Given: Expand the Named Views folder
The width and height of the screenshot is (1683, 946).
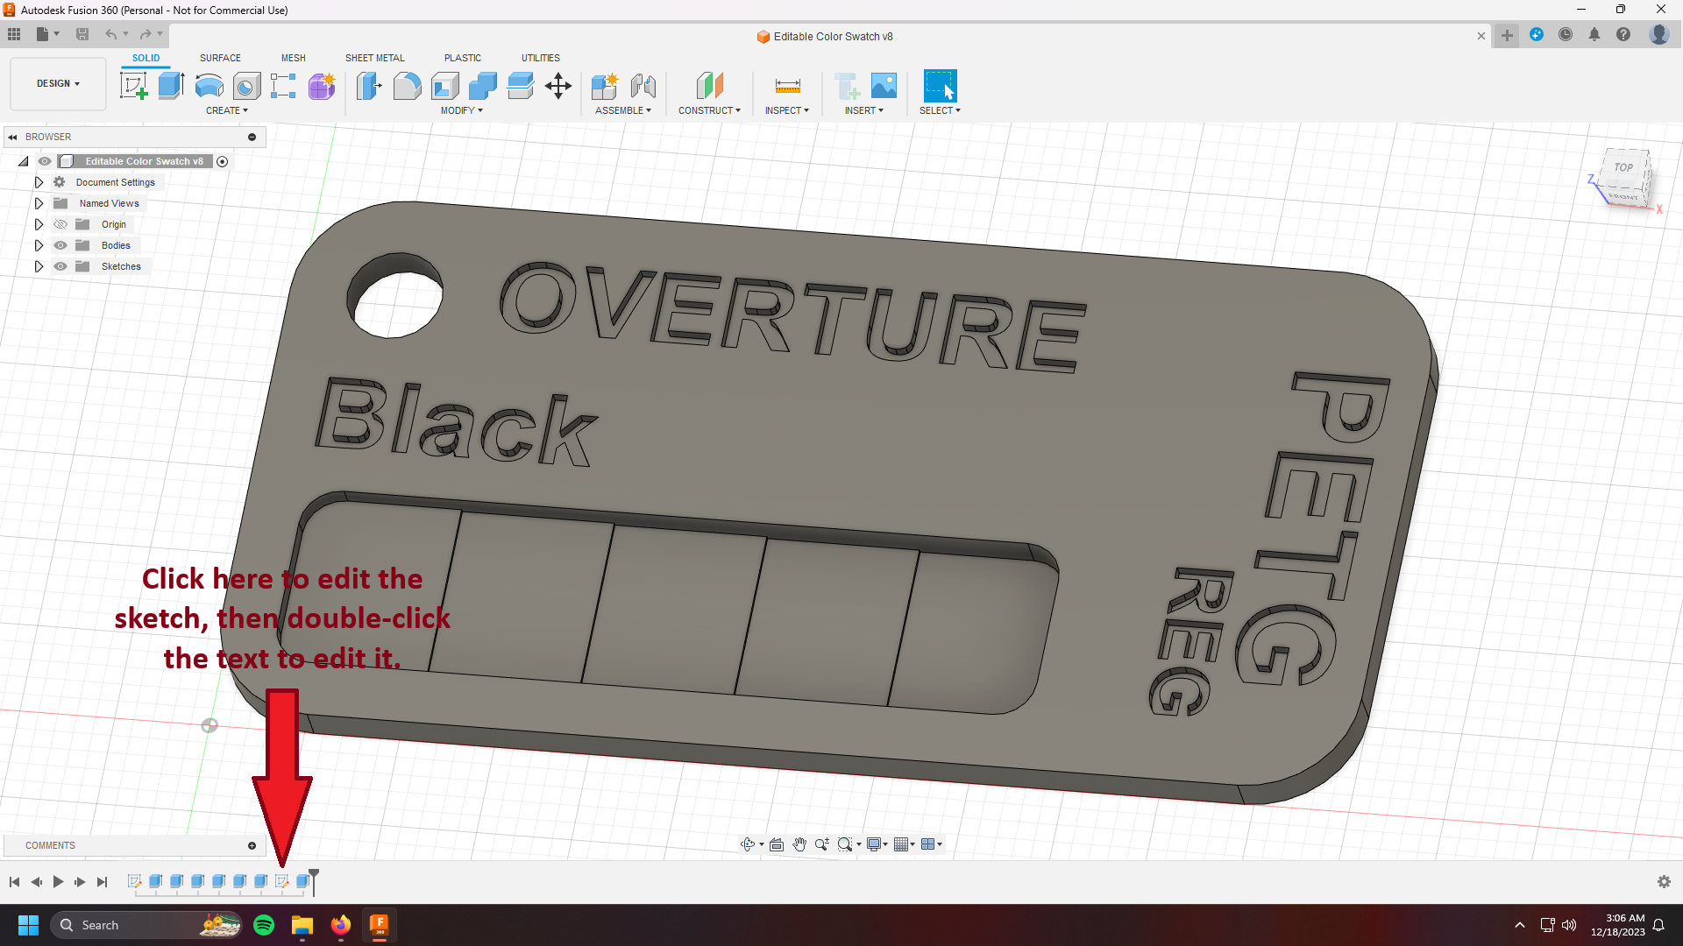Looking at the screenshot, I should point(39,203).
